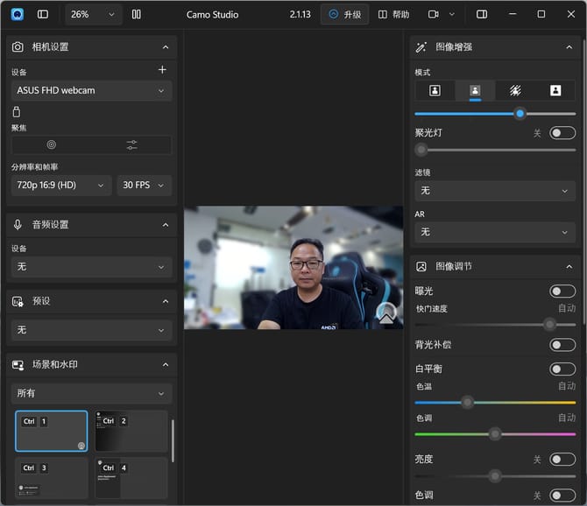Select the background removal mode icon

pos(515,90)
